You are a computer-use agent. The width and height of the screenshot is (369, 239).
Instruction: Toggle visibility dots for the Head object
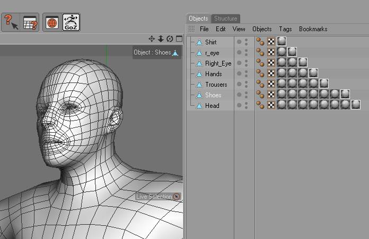(245, 106)
